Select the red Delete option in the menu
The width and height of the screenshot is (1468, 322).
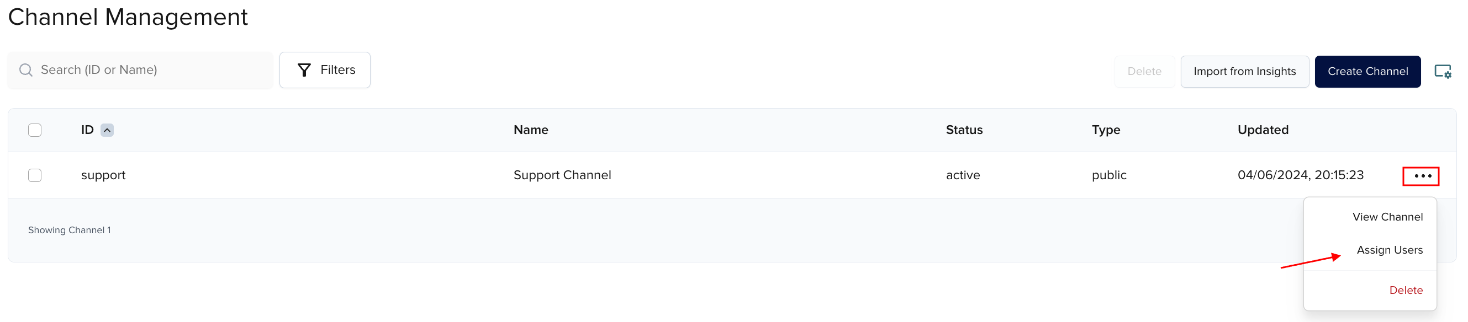pyautogui.click(x=1407, y=289)
